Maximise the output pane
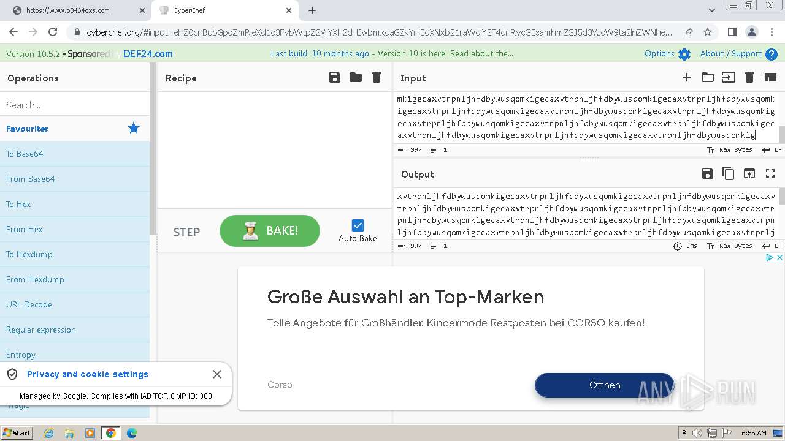This screenshot has width=785, height=441. [x=770, y=174]
